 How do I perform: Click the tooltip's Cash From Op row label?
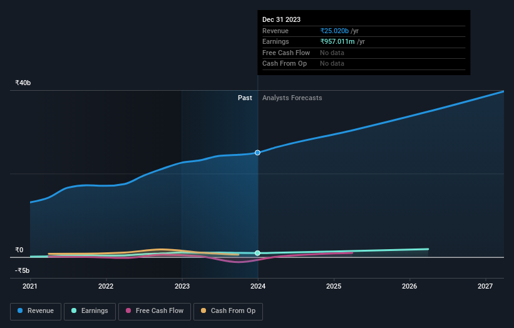click(x=284, y=64)
